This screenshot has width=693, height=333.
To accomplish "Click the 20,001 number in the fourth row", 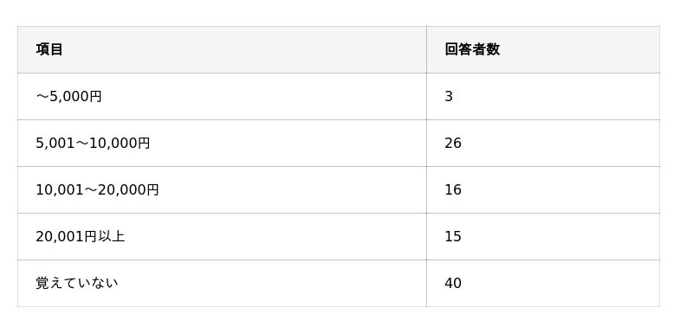I will pyautogui.click(x=60, y=236).
